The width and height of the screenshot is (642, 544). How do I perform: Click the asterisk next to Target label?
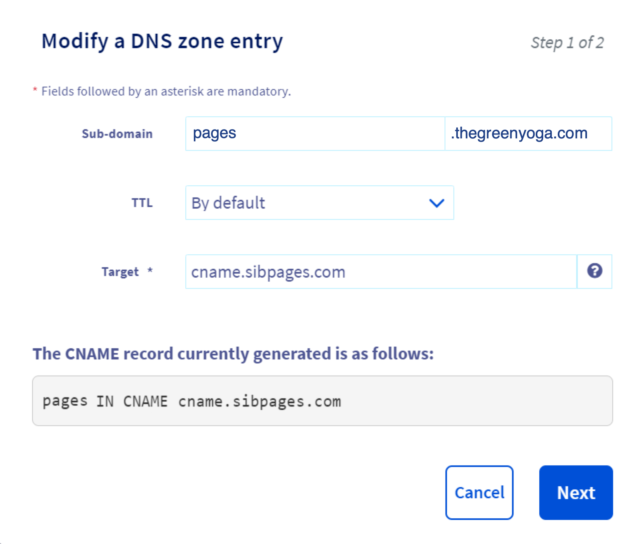[150, 270]
